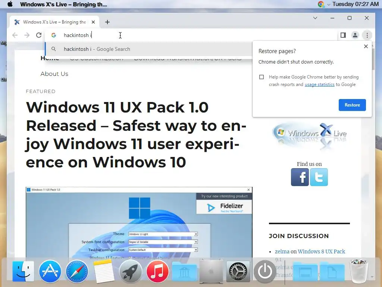Toggle Chrome side panel icon
The height and width of the screenshot is (287, 382).
click(x=343, y=35)
